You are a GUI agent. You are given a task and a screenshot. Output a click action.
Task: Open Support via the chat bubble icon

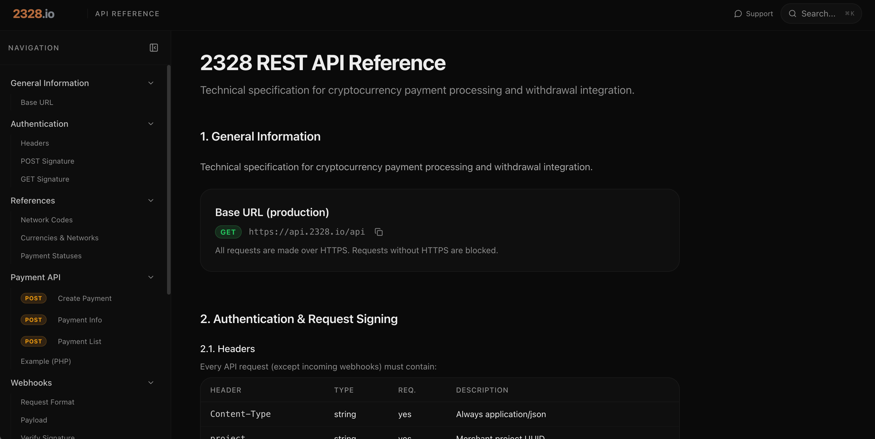(738, 13)
